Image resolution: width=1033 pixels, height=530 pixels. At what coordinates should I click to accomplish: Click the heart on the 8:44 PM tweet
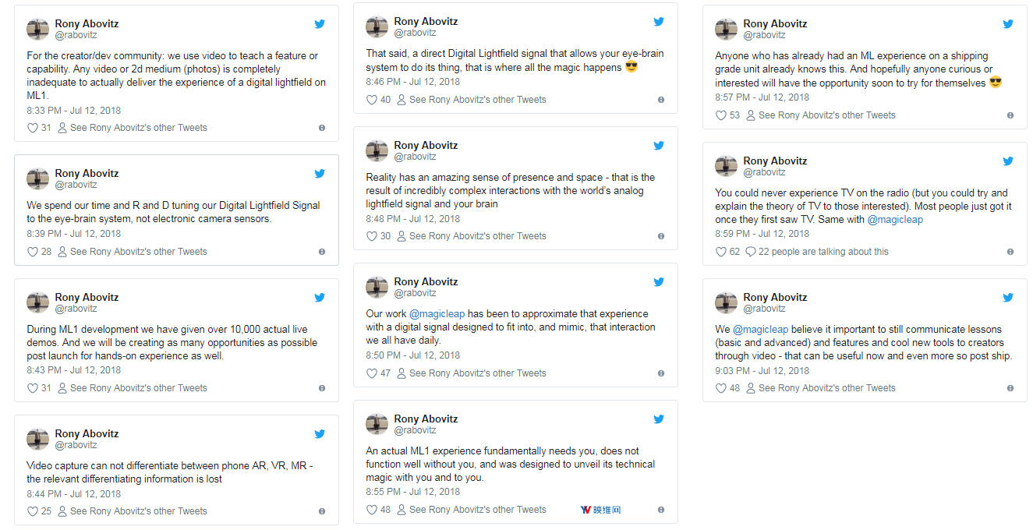(x=33, y=511)
